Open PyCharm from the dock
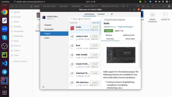The height and width of the screenshot is (97, 172). click(x=5, y=55)
